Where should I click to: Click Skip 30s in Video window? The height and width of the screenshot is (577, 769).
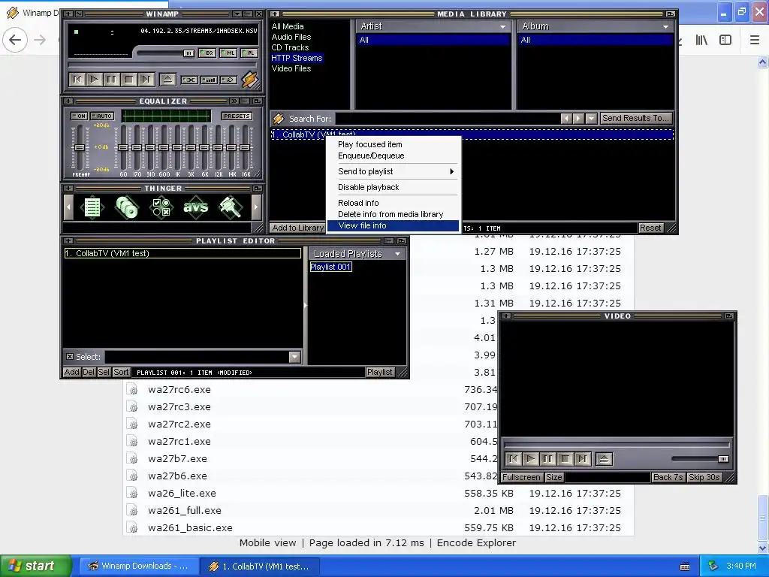click(x=704, y=477)
